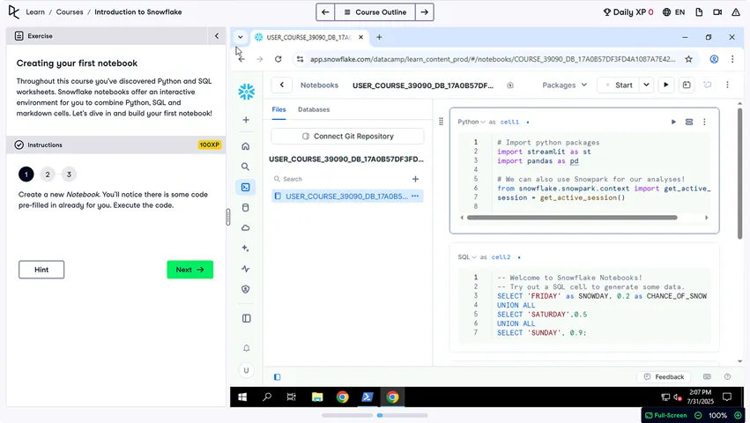Click the cell1 horizontal scrollbar
750x423 pixels.
coord(572,218)
